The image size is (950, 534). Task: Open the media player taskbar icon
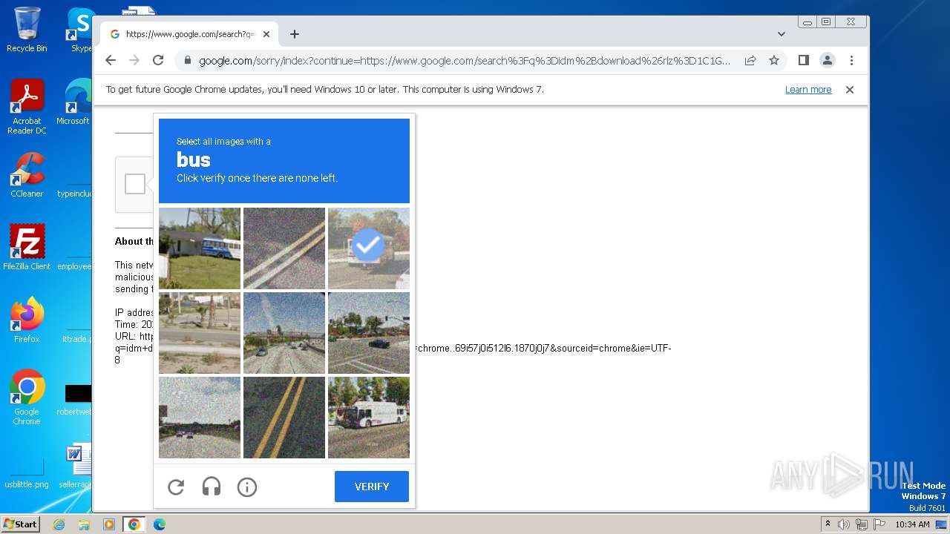coord(108,524)
